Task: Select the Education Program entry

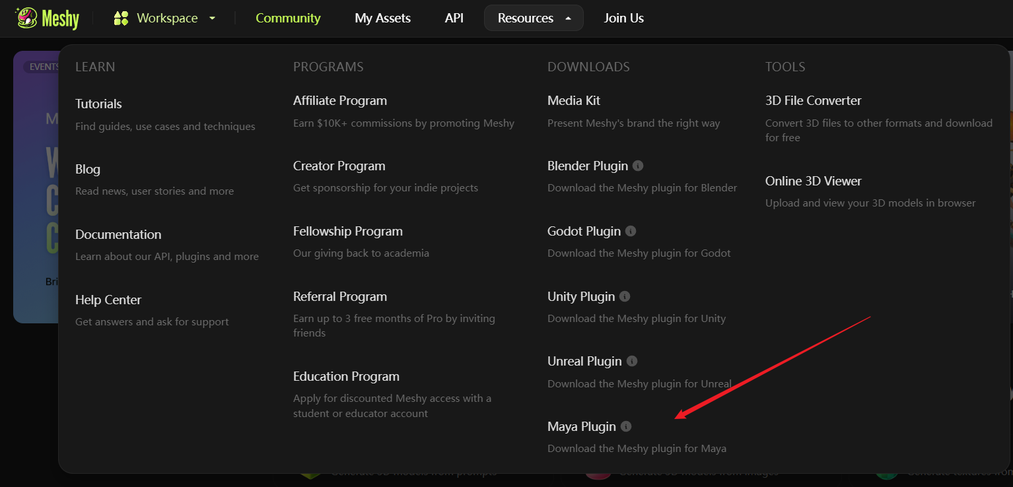Action: [x=346, y=376]
